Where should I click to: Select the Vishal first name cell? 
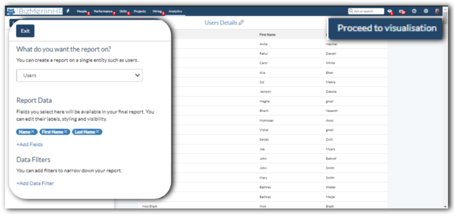264,130
